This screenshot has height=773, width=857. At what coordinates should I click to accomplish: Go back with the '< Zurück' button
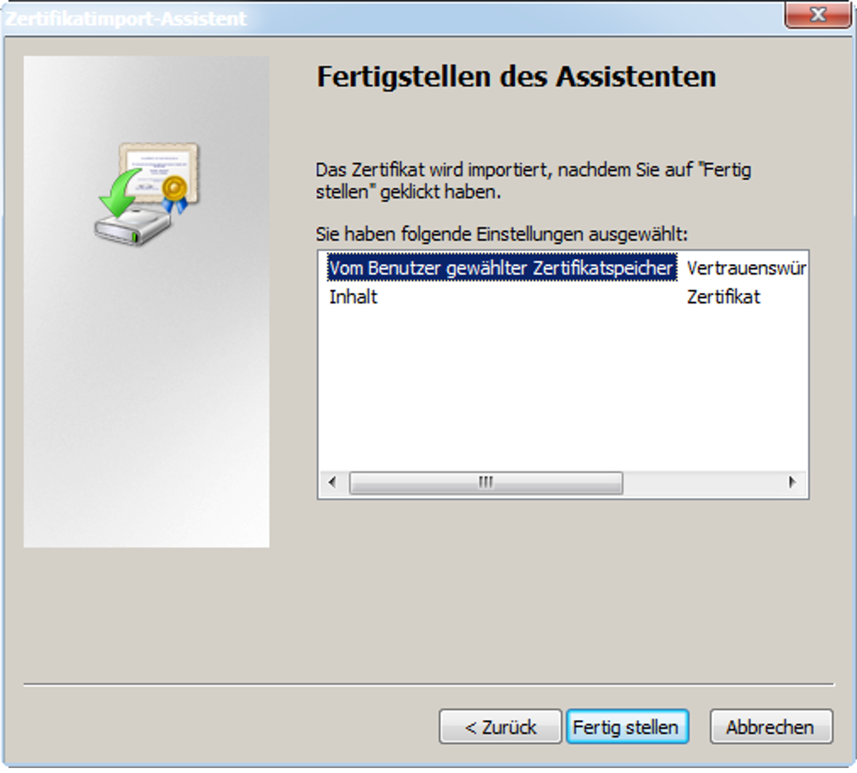click(501, 726)
